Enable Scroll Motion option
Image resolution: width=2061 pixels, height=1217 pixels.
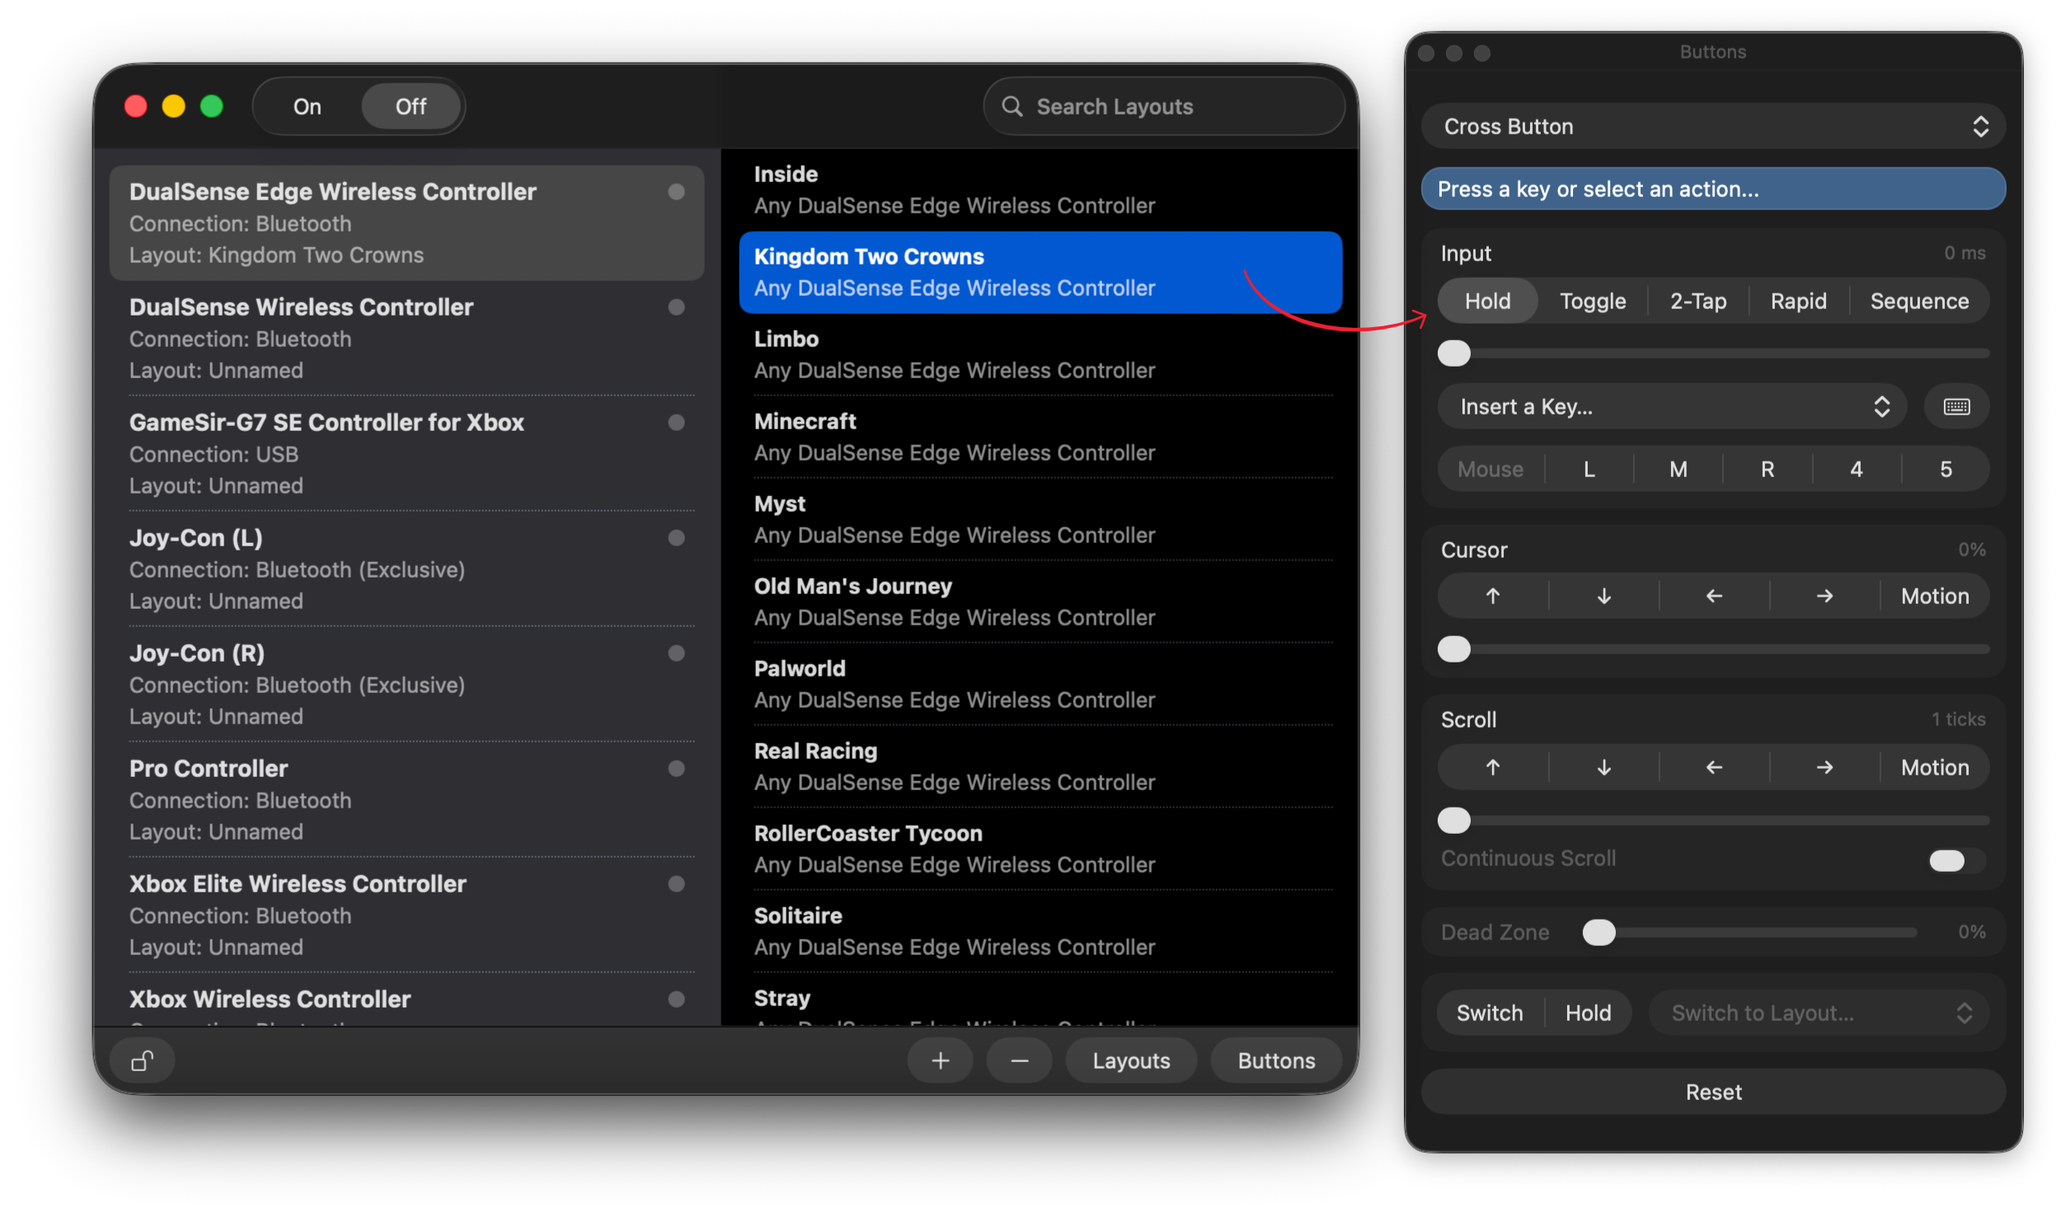[x=1935, y=767]
